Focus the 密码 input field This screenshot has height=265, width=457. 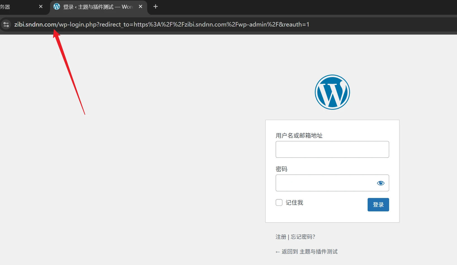pos(332,183)
